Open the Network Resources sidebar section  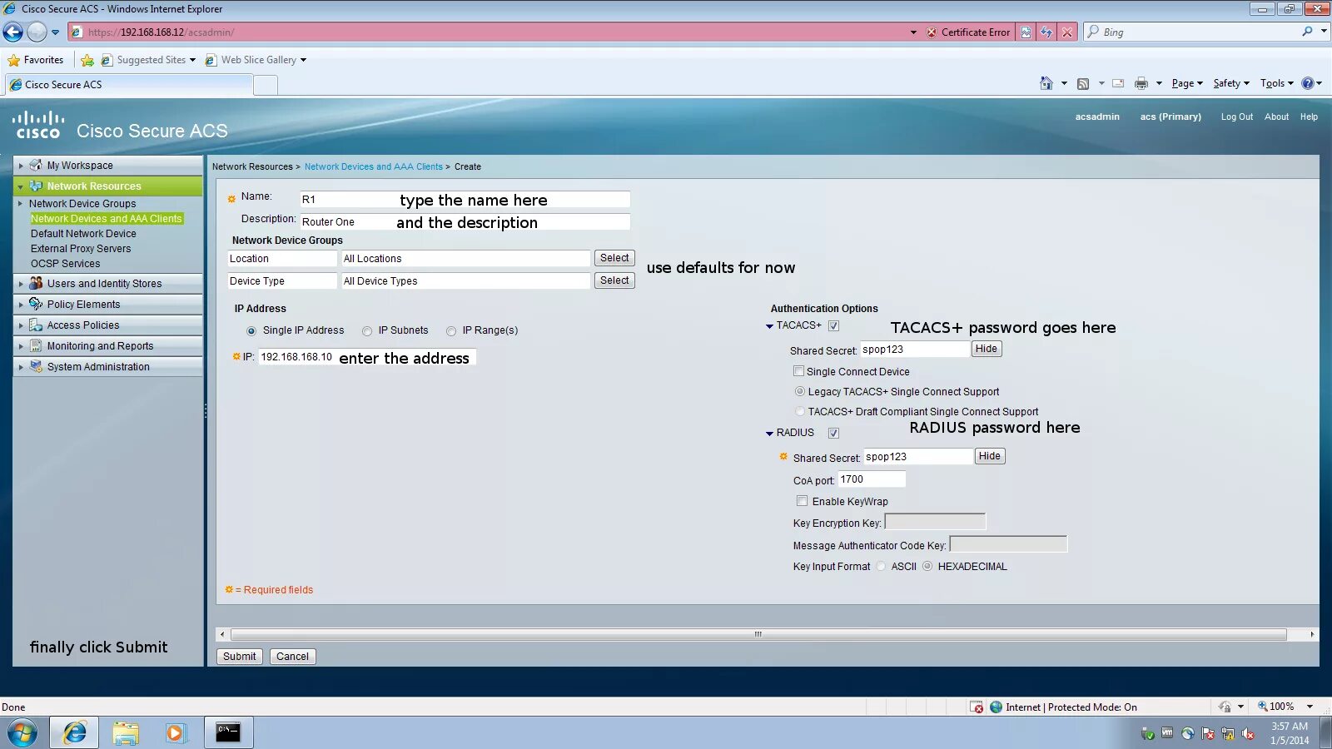click(x=108, y=186)
